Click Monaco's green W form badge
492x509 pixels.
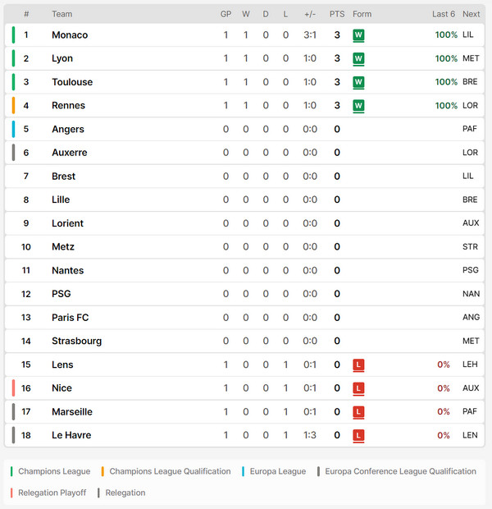point(358,35)
